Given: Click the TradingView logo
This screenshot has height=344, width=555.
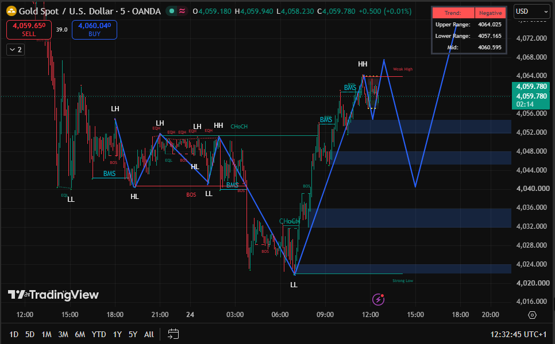Looking at the screenshot, I should coord(53,295).
